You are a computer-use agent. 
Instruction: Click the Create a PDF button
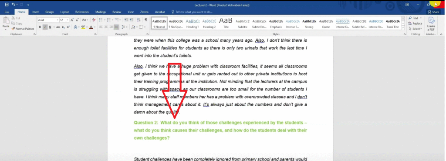[431, 24]
